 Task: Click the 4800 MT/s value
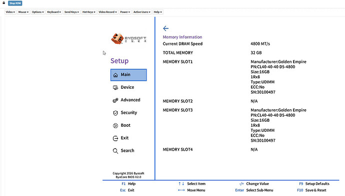tap(260, 44)
